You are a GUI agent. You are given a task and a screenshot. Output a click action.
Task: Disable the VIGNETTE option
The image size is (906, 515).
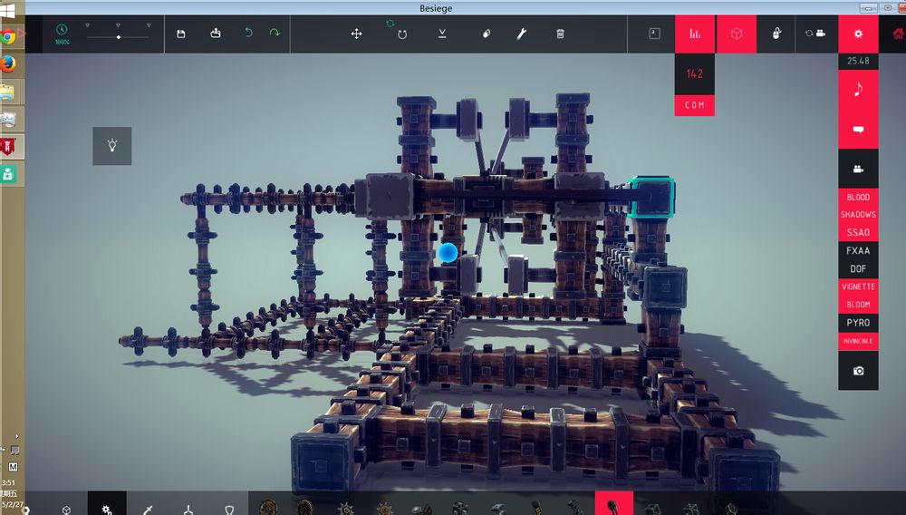point(858,287)
